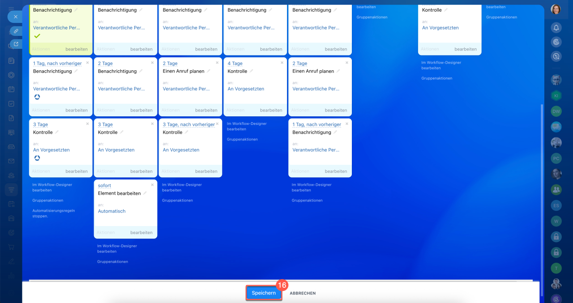Open the mail icon in left sidebar

point(12,161)
